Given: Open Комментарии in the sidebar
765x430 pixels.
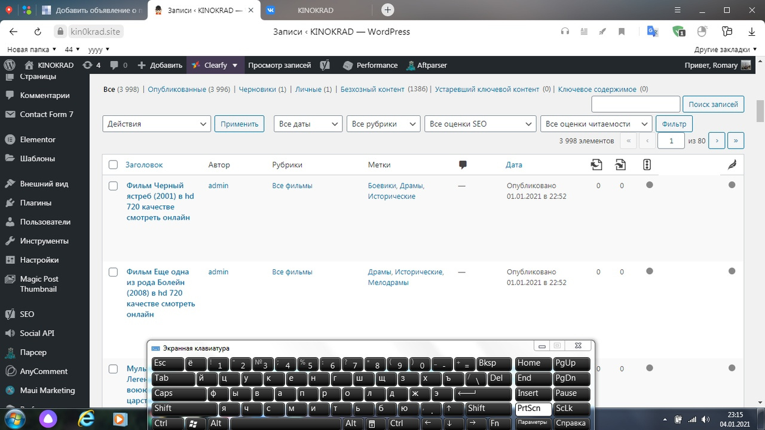Looking at the screenshot, I should click(x=45, y=95).
